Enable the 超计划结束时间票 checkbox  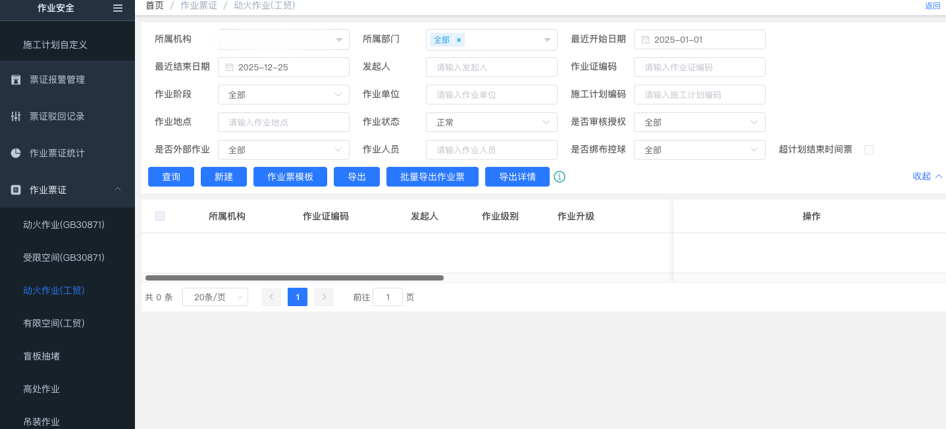(869, 150)
